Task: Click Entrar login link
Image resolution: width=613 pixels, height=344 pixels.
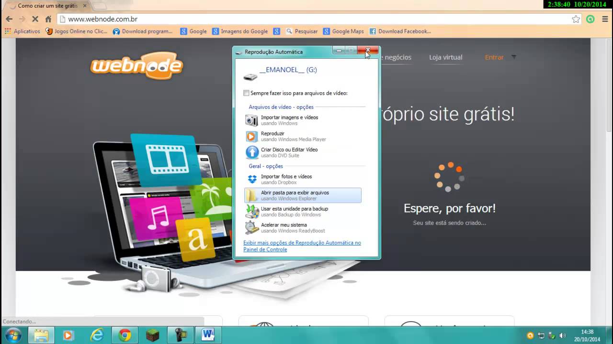Action: 494,57
